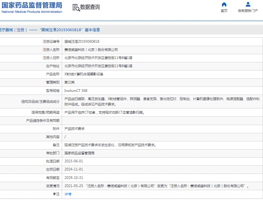Open the 政务服务门户 person icon
Screen dimensions: 263x201
[x=248, y=4]
